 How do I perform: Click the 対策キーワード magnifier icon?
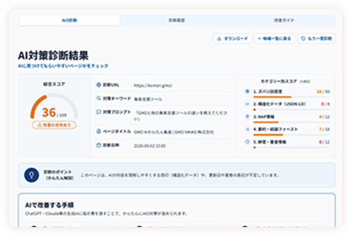point(98,98)
